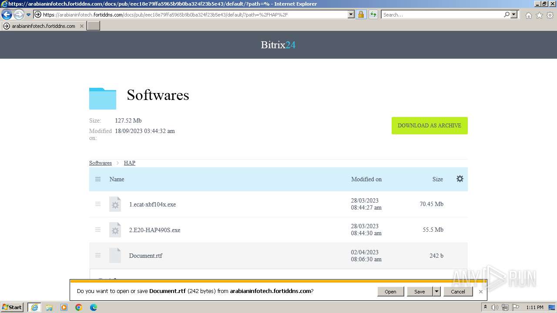Open the IE Tools gear icon

pos(550,15)
